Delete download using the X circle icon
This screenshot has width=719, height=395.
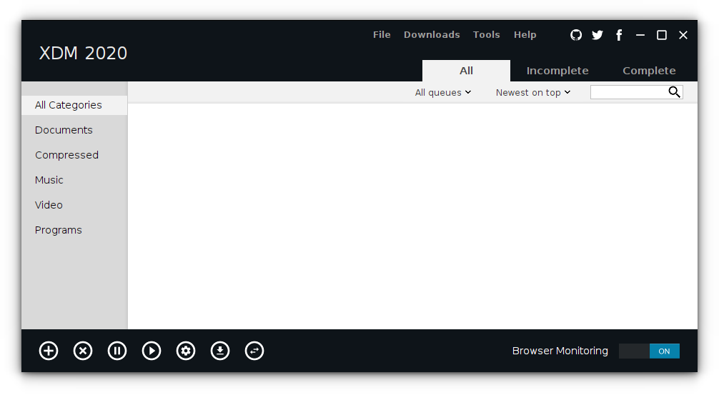coord(82,351)
